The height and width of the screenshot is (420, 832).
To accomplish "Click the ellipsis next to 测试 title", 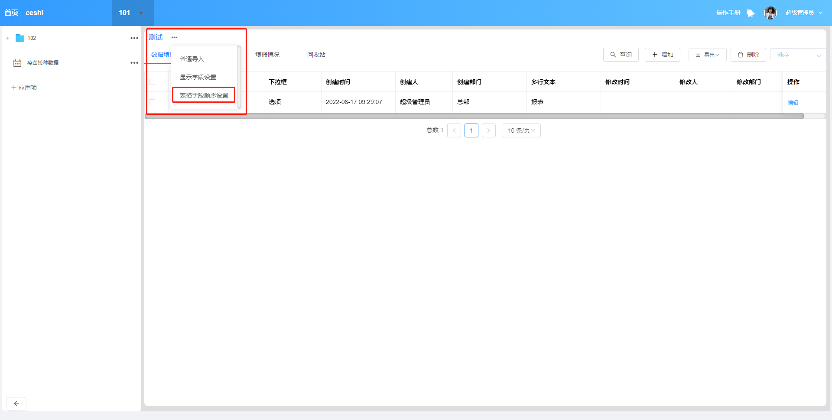I will click(x=174, y=37).
